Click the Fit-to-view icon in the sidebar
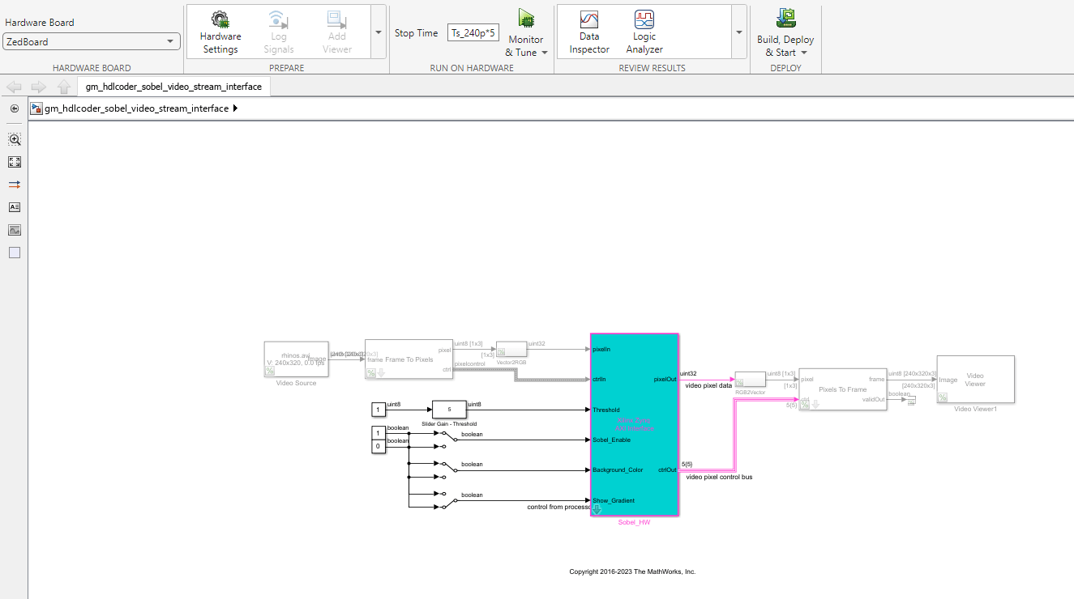The width and height of the screenshot is (1074, 599). [x=14, y=162]
